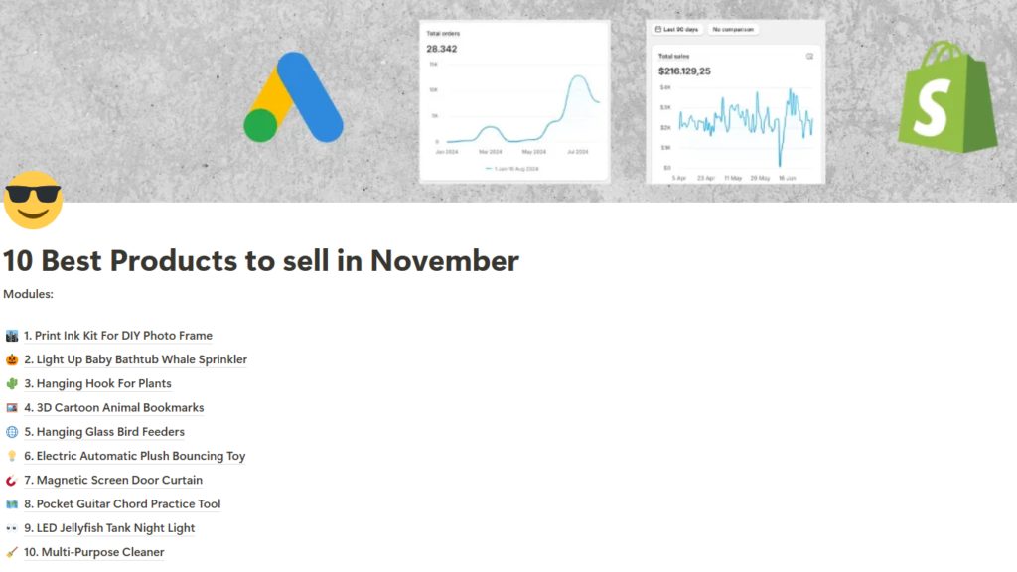This screenshot has height=572, width=1017.
Task: Click the cactus icon next to Hanging Hook
Action: (12, 383)
